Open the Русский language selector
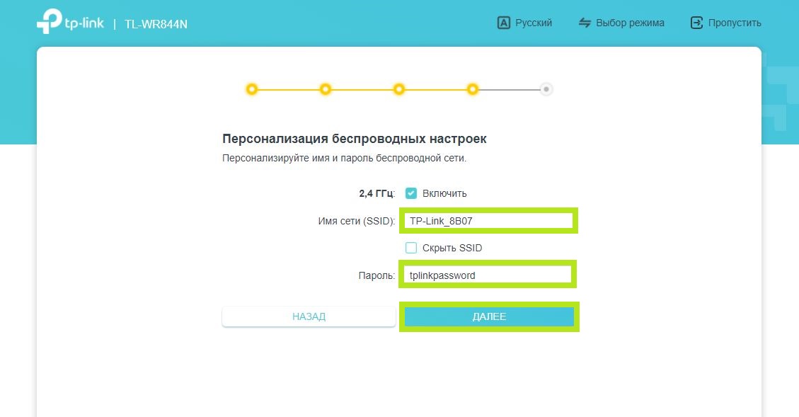 click(533, 23)
